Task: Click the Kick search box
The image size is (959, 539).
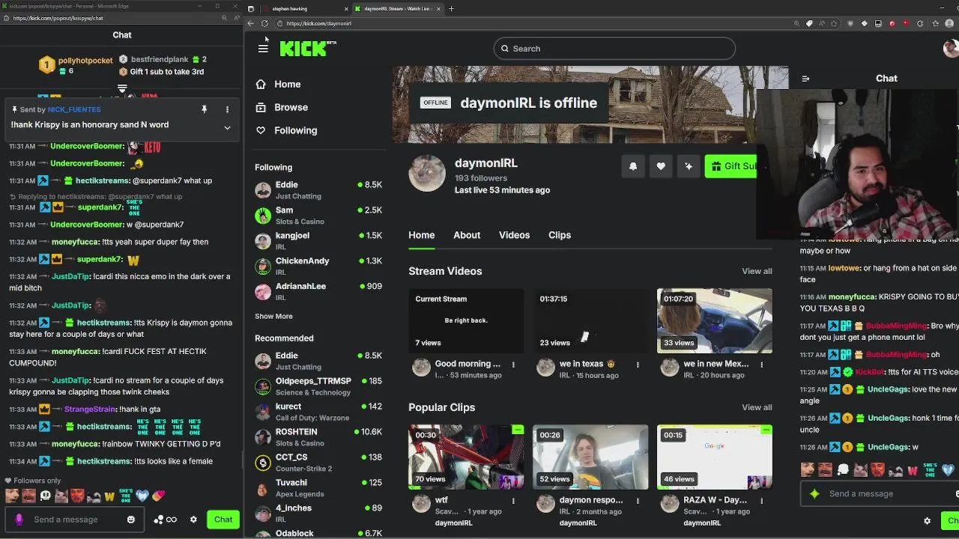Action: point(614,49)
